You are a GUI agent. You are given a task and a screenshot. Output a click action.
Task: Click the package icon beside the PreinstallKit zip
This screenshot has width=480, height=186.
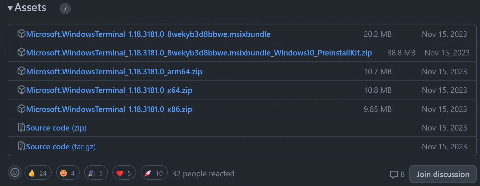coord(21,52)
